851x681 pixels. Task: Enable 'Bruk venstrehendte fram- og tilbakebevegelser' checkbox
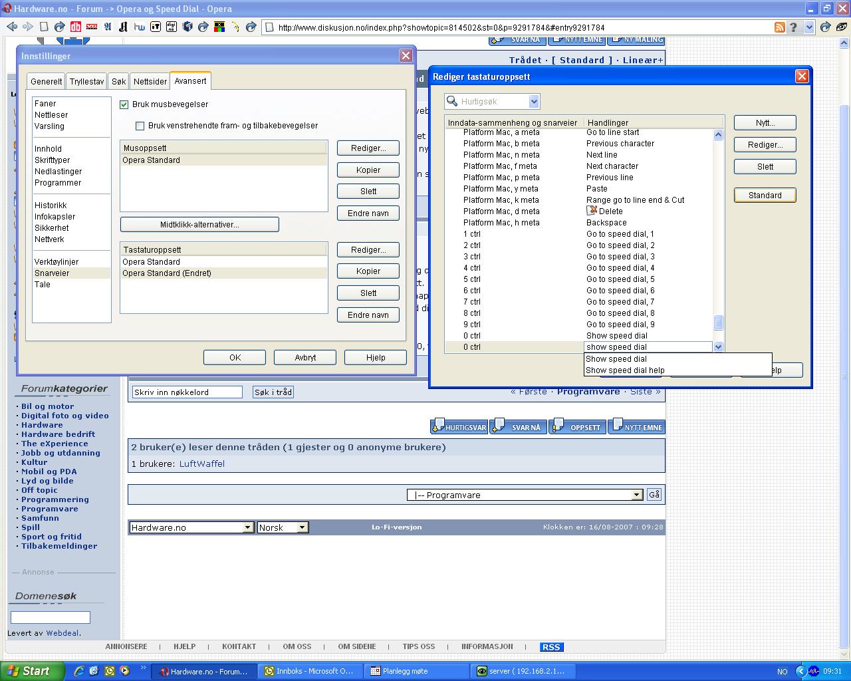point(140,126)
